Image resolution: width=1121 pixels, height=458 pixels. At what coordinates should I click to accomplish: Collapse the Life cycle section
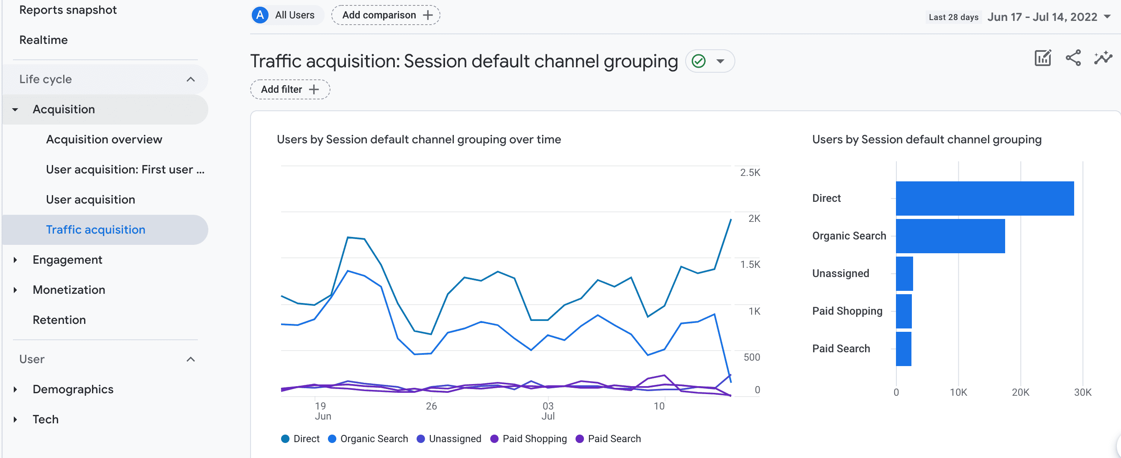(x=191, y=79)
